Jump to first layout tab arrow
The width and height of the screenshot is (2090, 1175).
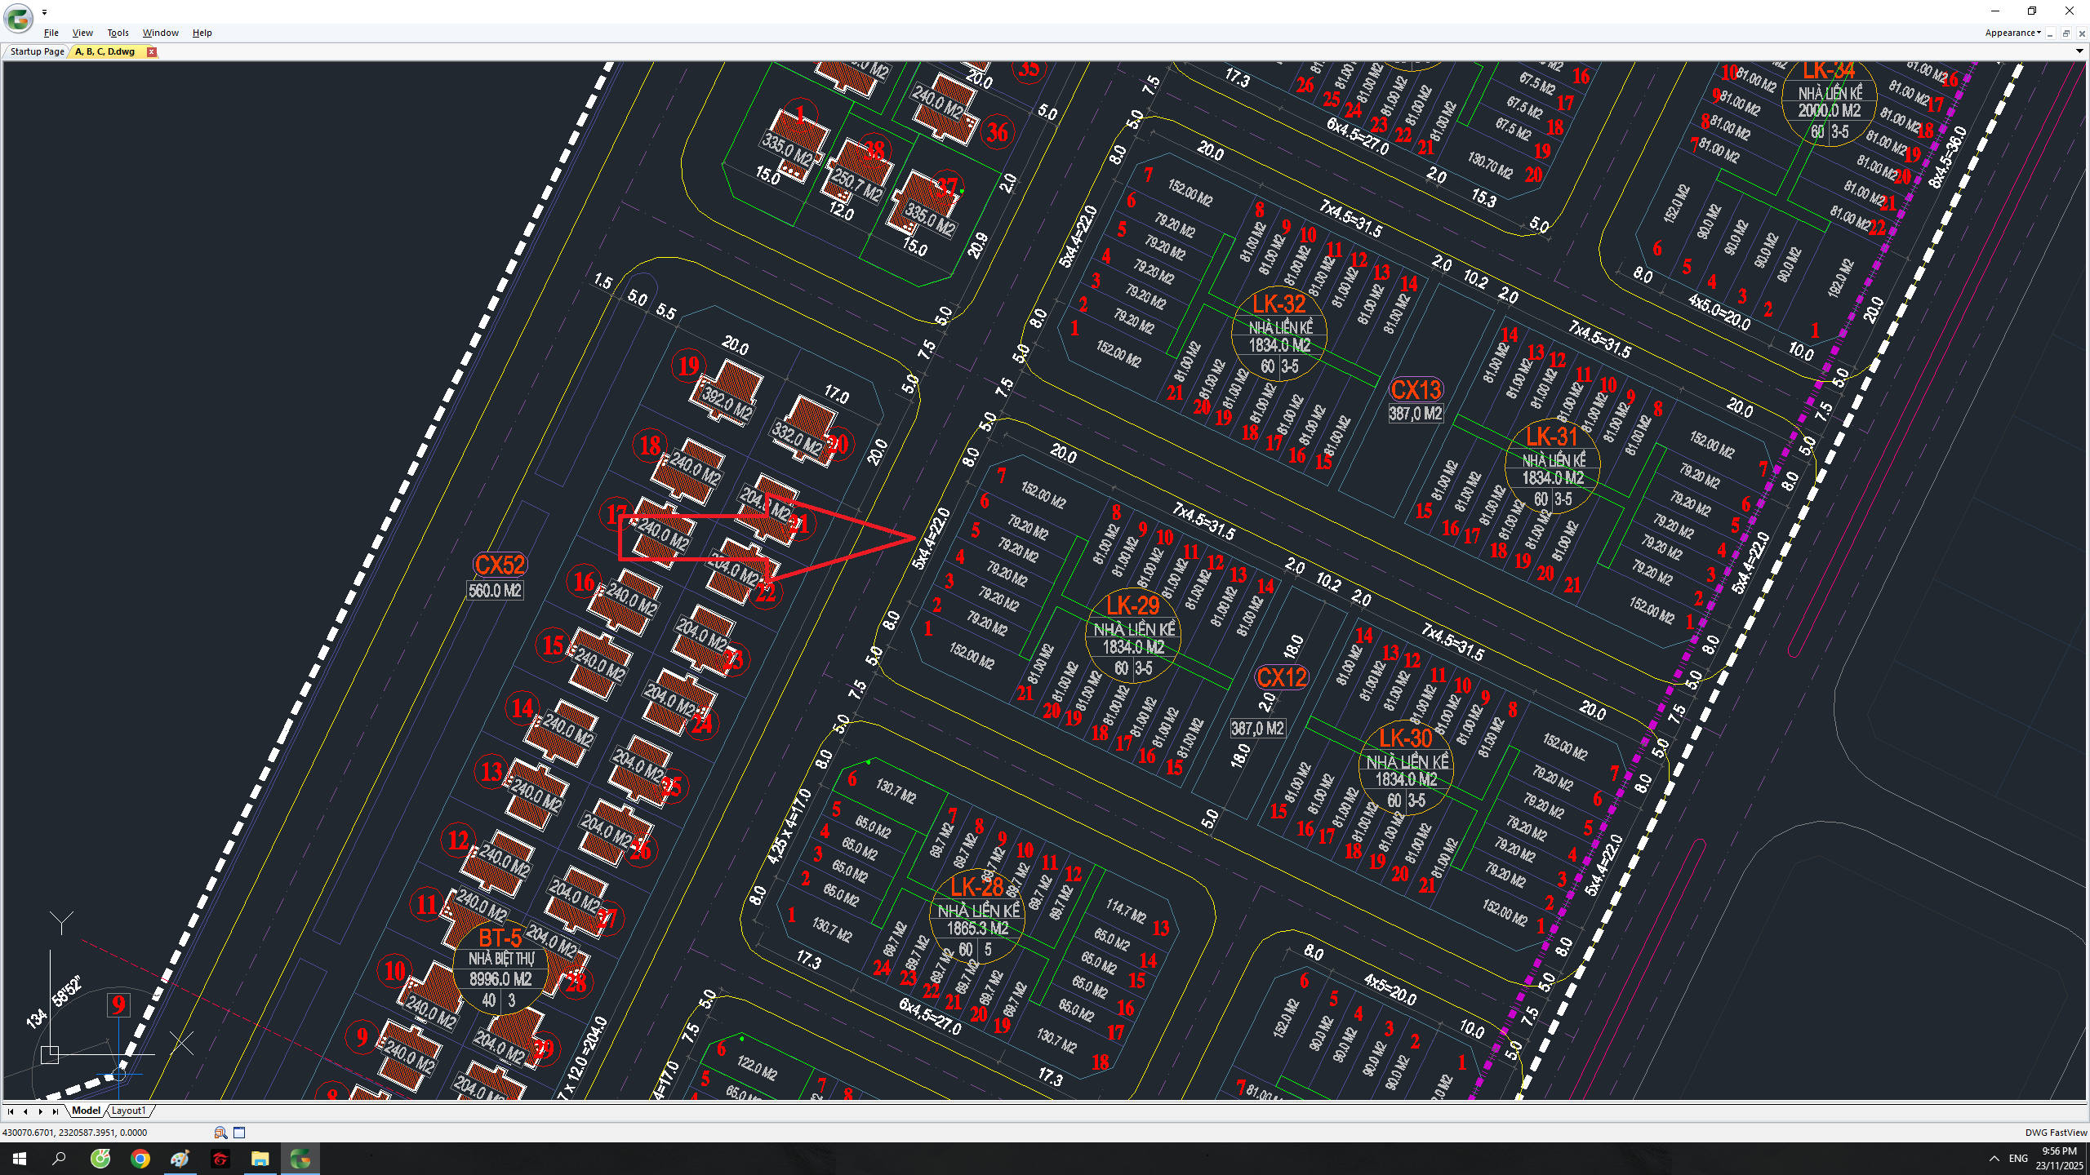pyautogui.click(x=11, y=1111)
